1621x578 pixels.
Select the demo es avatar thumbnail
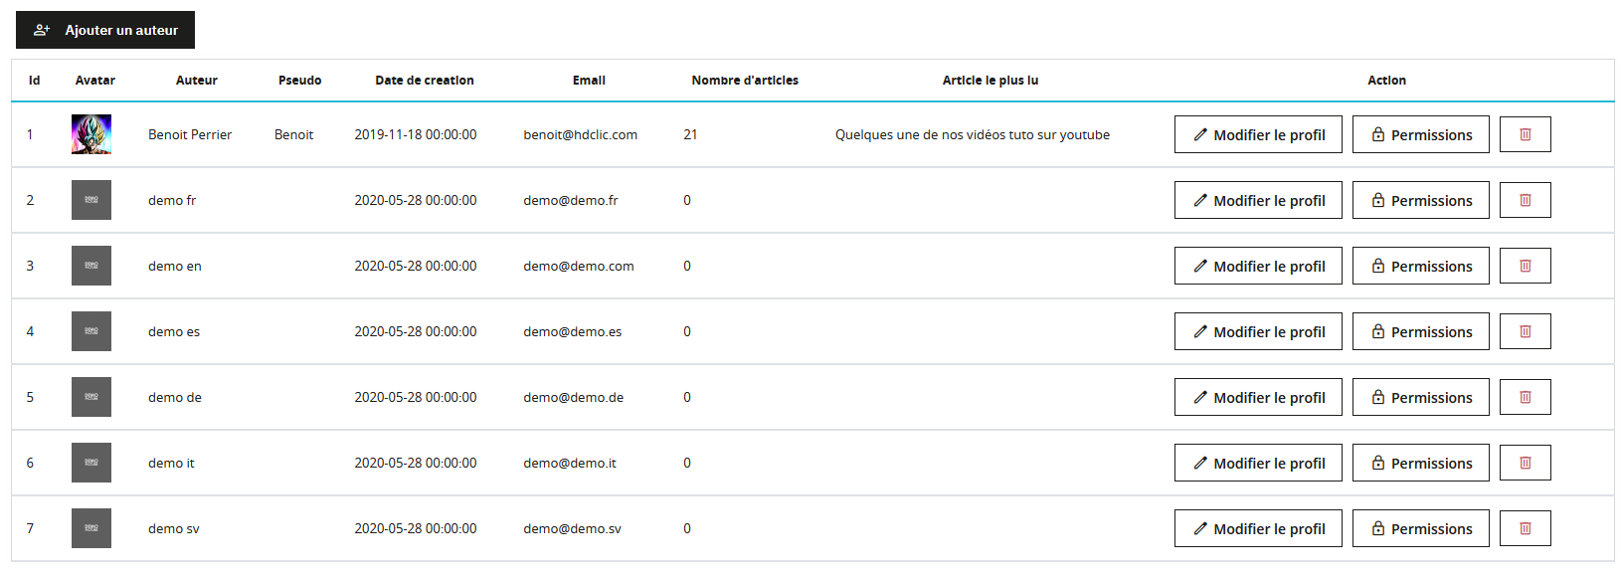[x=91, y=331]
